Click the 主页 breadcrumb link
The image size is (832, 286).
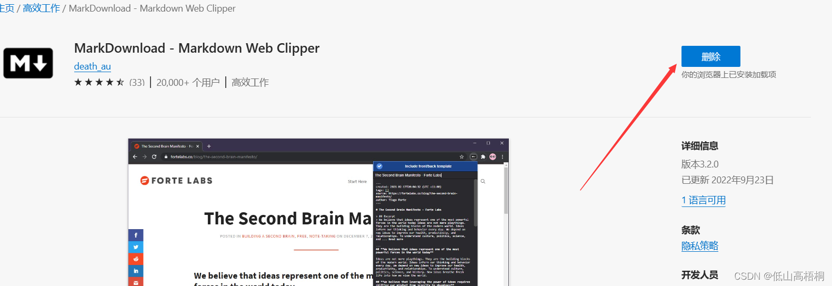pyautogui.click(x=7, y=8)
